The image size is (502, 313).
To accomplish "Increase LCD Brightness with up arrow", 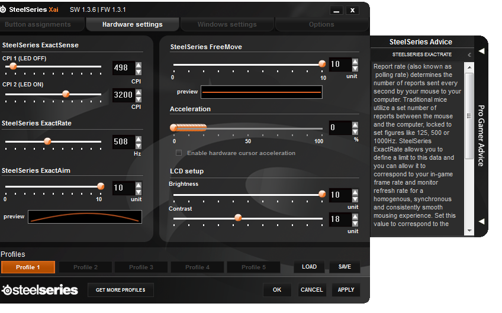I will pyautogui.click(x=355, y=191).
